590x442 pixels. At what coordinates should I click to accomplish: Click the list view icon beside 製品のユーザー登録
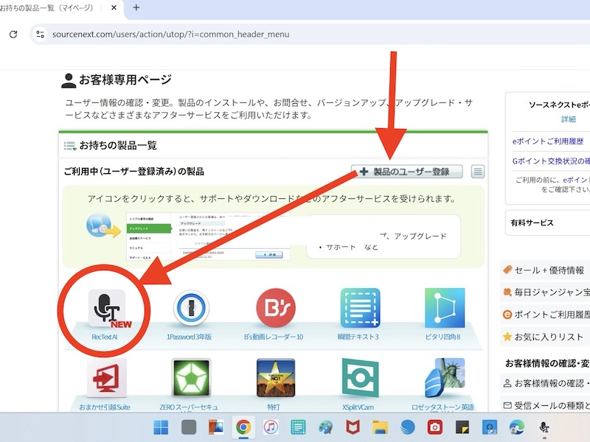[479, 171]
